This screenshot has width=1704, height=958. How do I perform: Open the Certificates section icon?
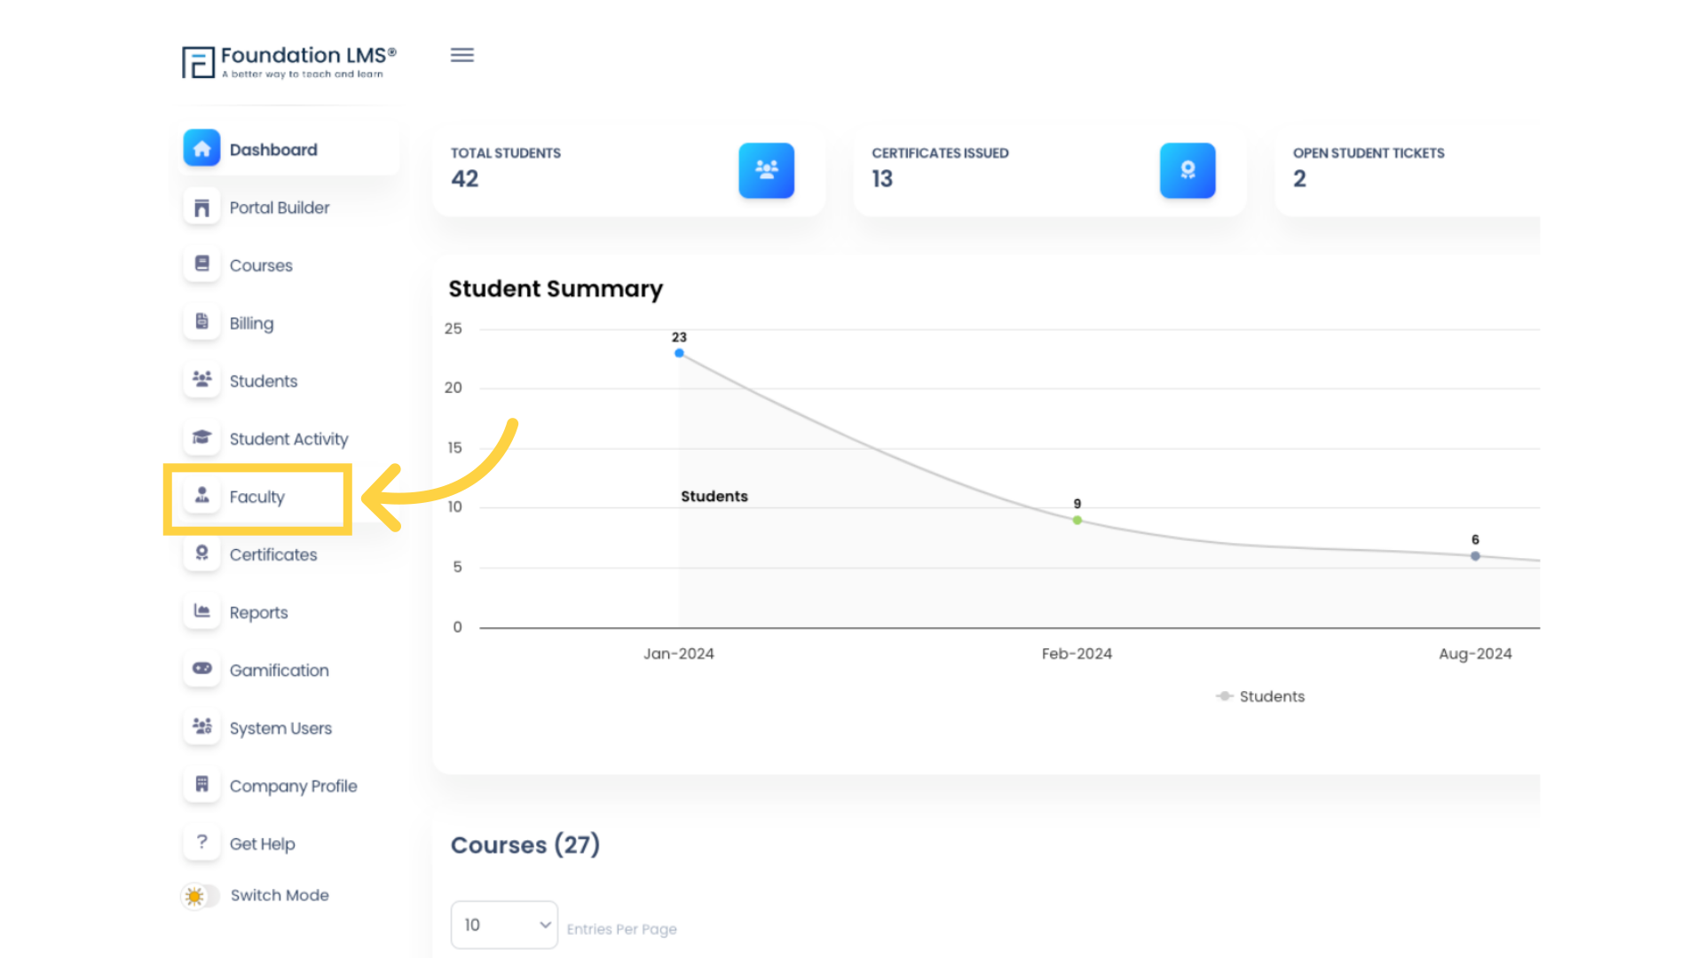[x=200, y=554]
